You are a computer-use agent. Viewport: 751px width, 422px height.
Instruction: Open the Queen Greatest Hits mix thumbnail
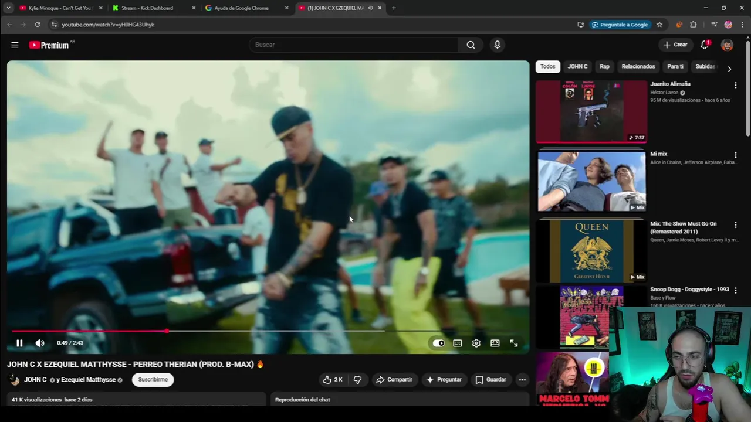[x=591, y=251]
